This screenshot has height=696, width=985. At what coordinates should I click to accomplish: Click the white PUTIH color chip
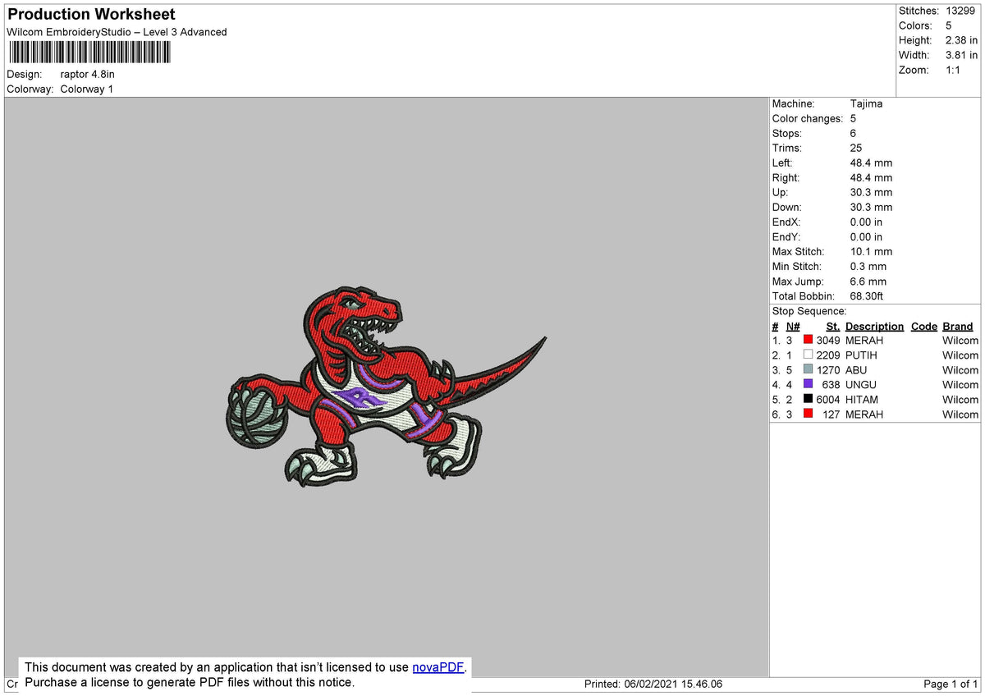[x=807, y=355]
